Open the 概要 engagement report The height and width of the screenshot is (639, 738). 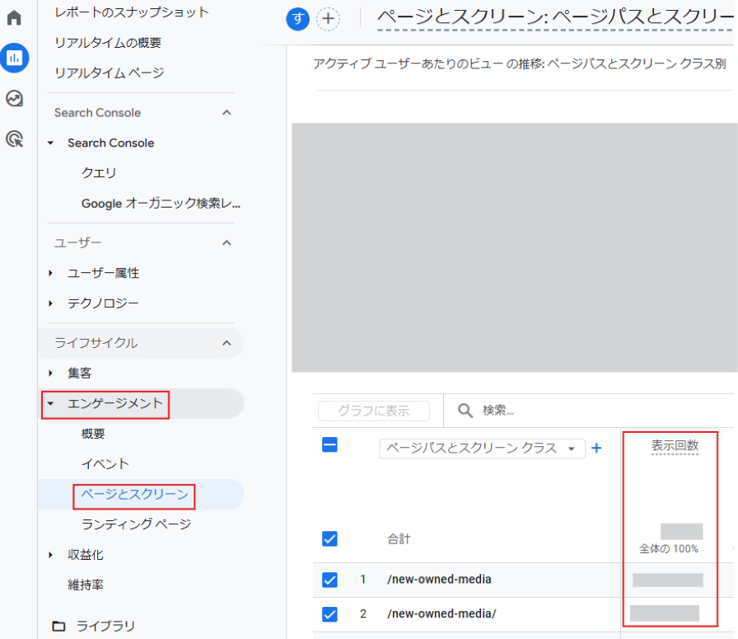point(93,434)
